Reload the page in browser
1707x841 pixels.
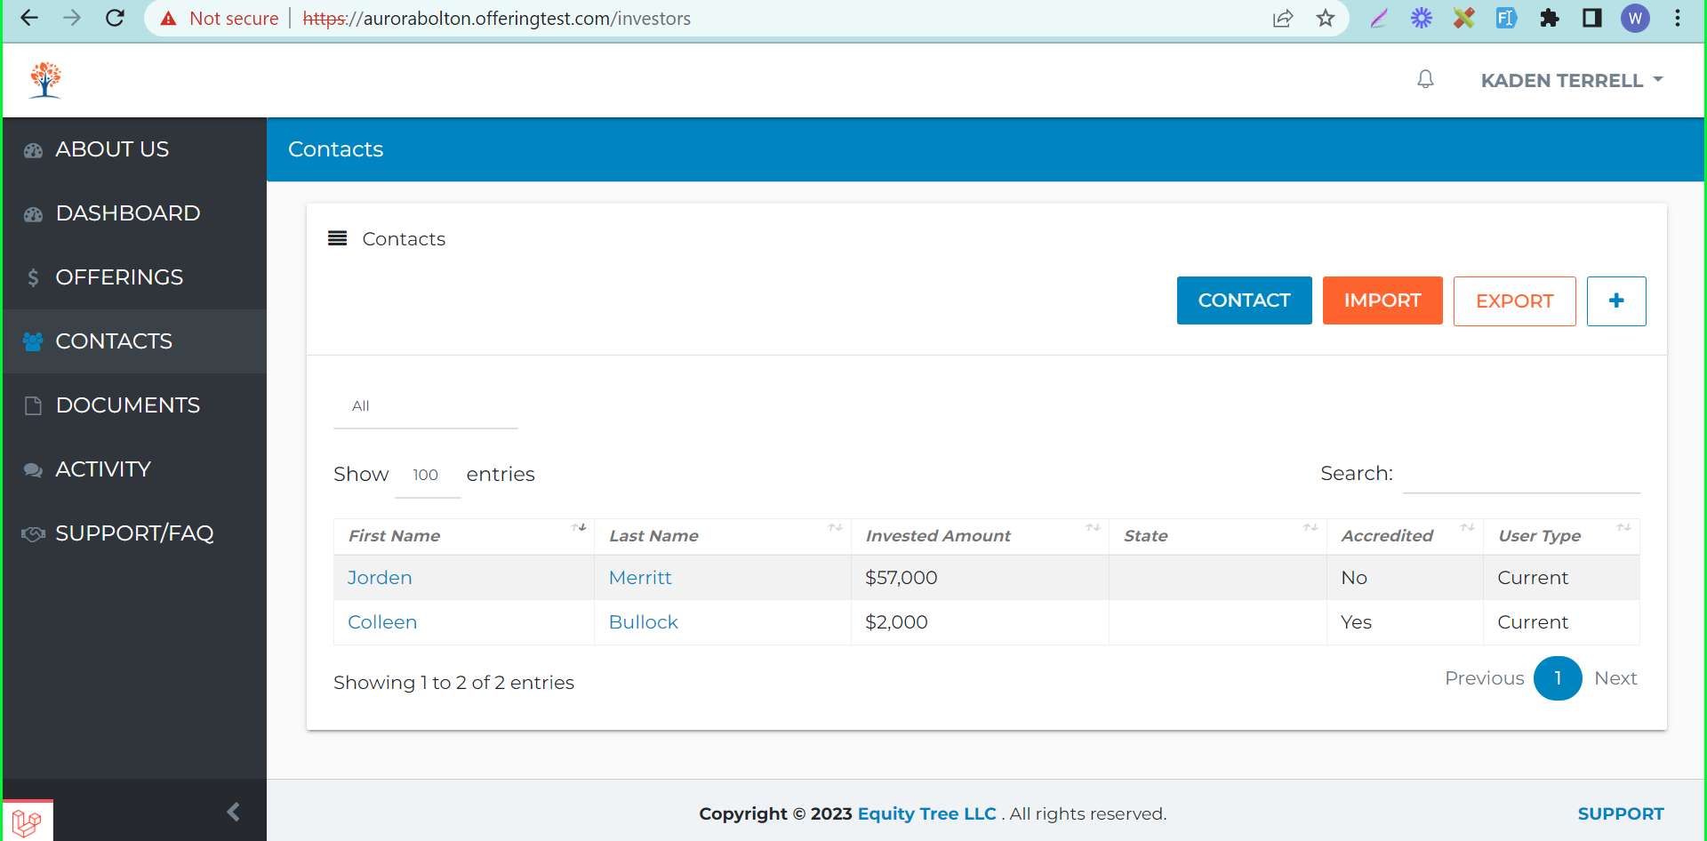coord(115,19)
